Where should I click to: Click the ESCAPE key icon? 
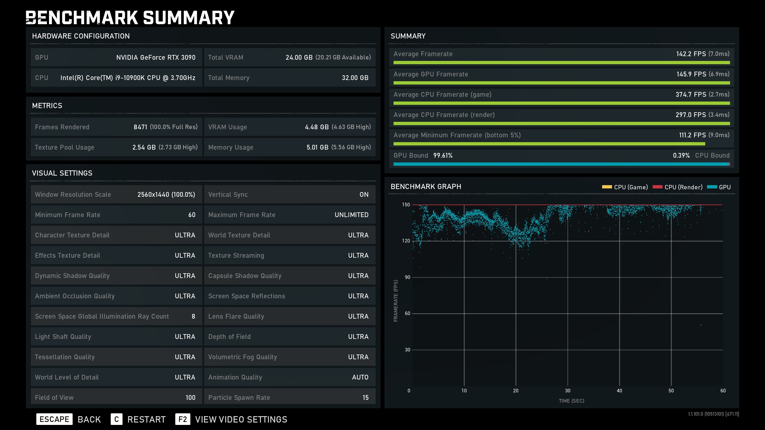pos(54,419)
